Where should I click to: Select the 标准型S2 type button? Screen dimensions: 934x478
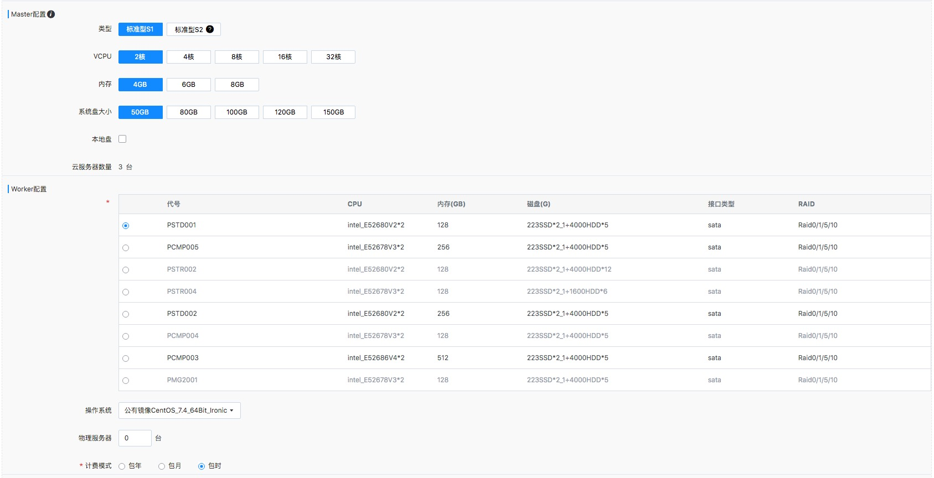(194, 29)
